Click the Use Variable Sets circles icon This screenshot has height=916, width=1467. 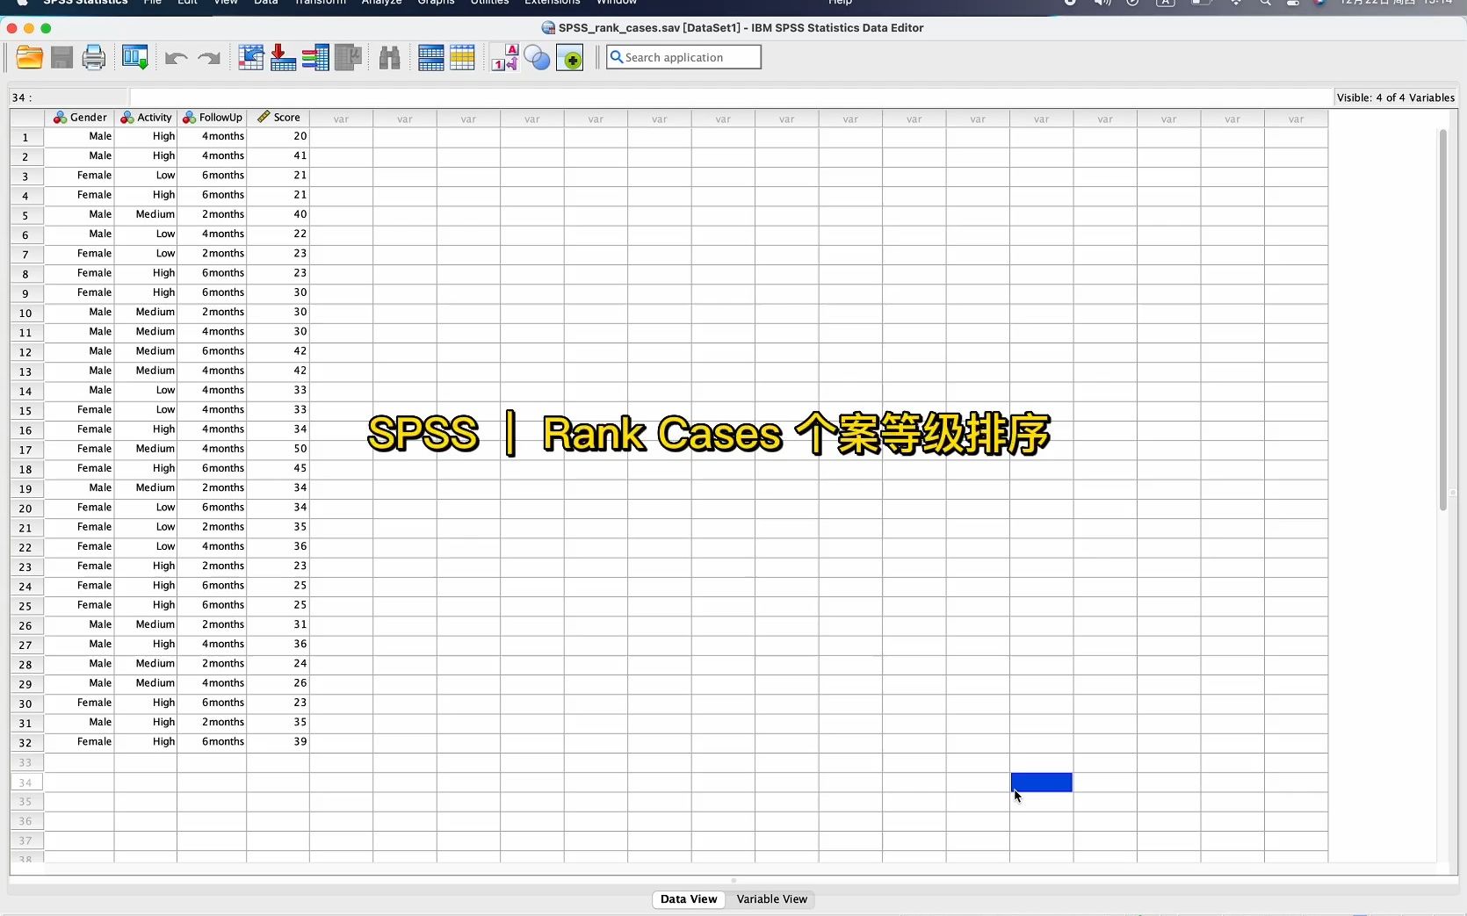(537, 59)
